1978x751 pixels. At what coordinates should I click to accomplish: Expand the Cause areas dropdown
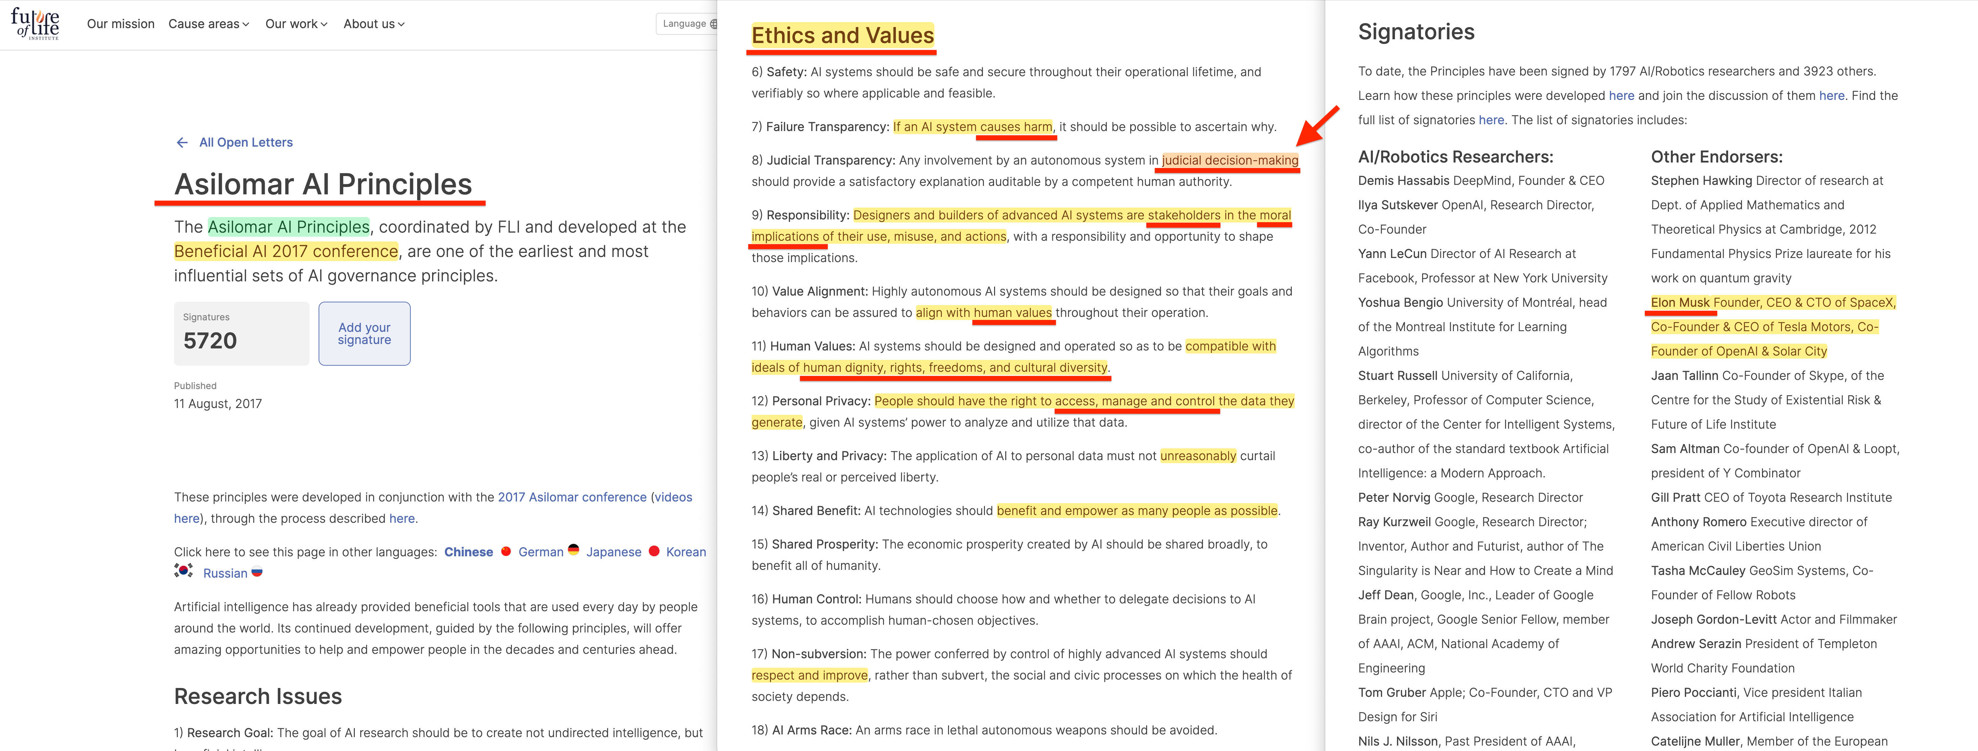pyautogui.click(x=209, y=24)
